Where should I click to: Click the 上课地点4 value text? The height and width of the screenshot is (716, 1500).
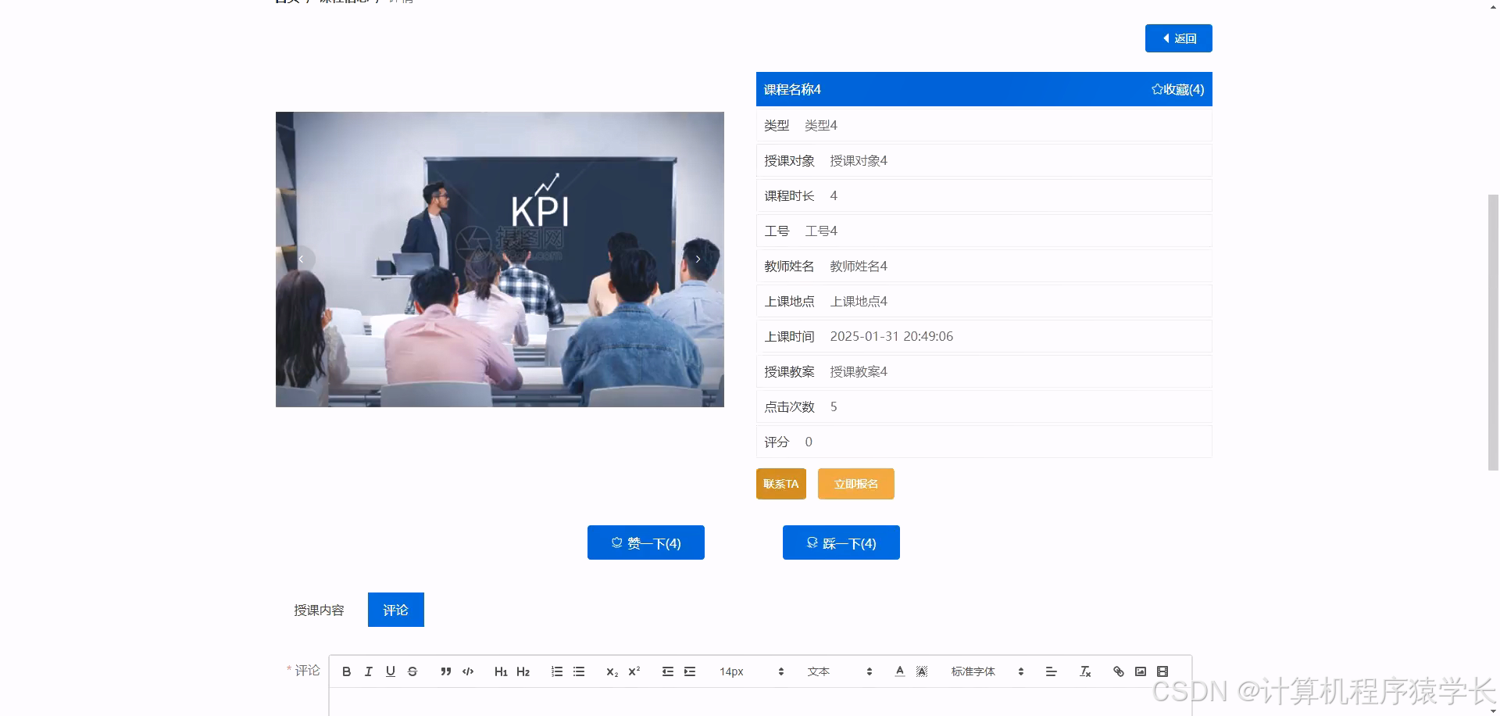pyautogui.click(x=858, y=301)
